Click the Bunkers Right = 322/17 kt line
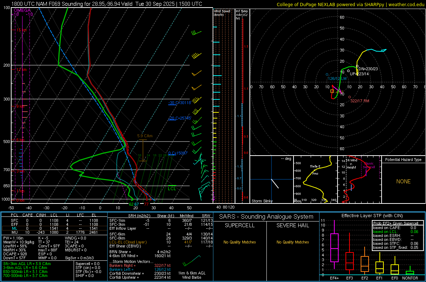This screenshot has width=426, height=282. [140, 265]
